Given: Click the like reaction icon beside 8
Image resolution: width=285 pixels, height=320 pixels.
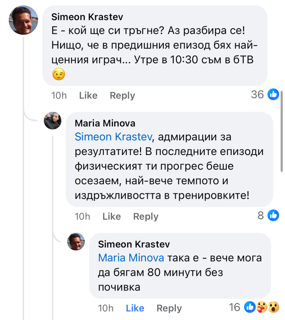Looking at the screenshot, I should [x=274, y=215].
